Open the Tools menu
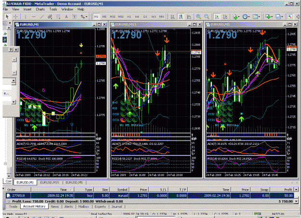The image size is (301, 218). (53, 9)
